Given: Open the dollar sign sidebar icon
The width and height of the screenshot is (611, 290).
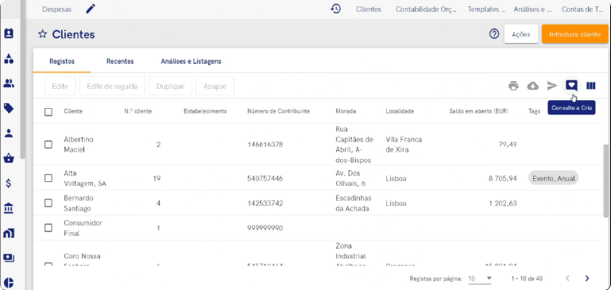Looking at the screenshot, I should (x=9, y=184).
